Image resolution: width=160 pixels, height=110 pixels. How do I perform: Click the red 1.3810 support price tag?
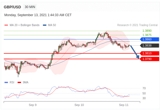(x=149, y=53)
